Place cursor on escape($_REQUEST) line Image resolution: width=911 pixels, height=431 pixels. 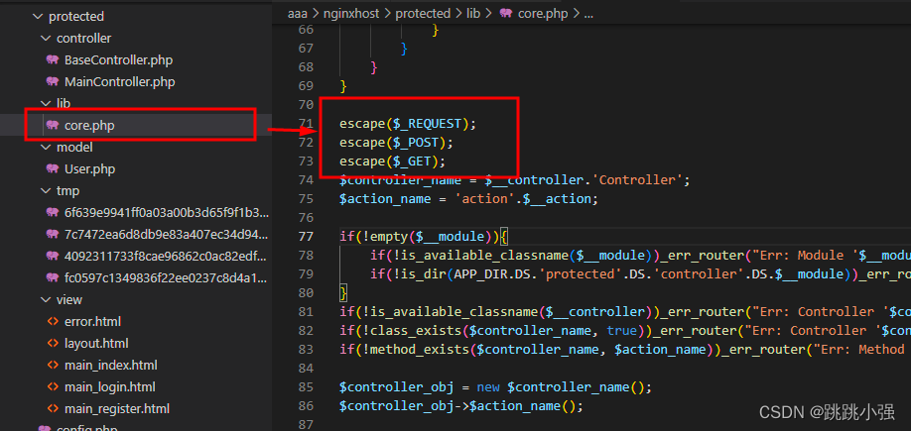coord(408,124)
